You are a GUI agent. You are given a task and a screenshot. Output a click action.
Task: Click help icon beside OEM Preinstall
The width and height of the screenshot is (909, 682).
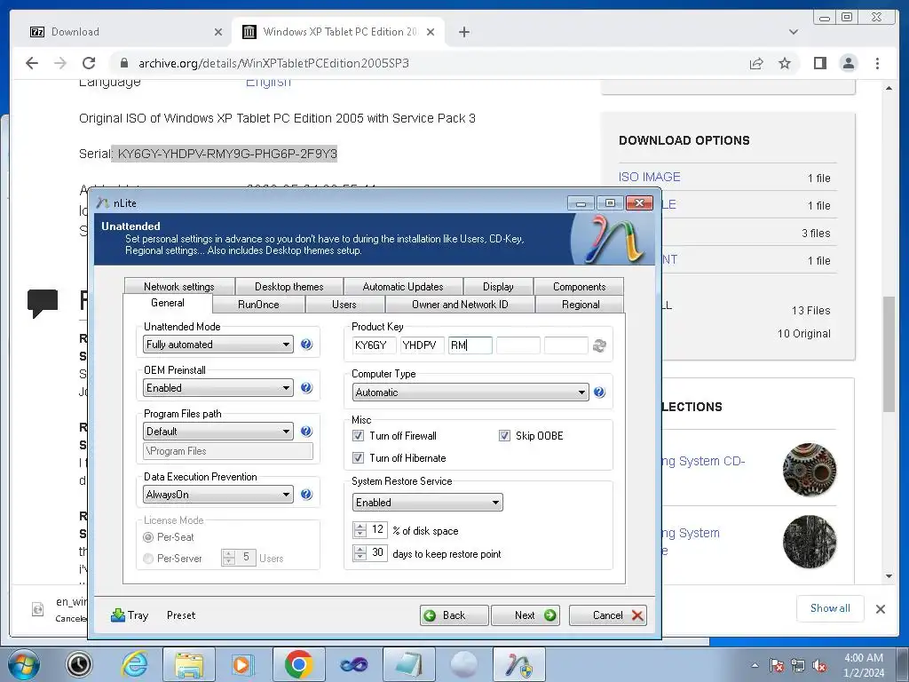(306, 388)
